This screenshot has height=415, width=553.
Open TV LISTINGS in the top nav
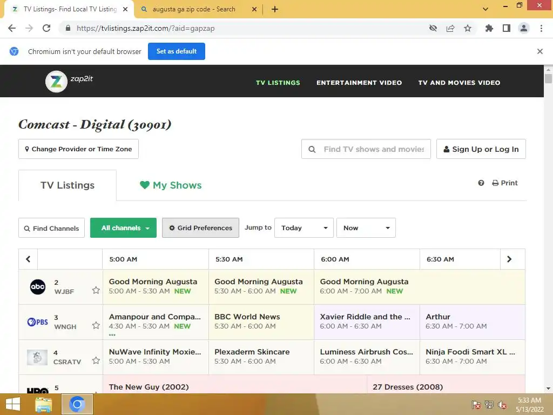278,83
